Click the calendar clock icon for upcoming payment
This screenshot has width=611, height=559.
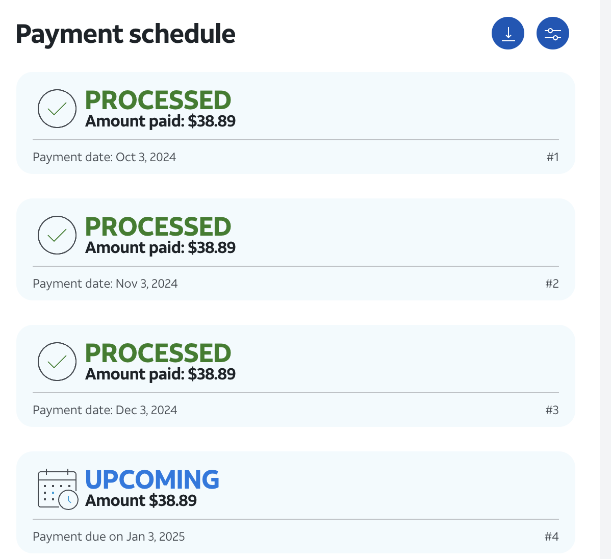click(58, 489)
